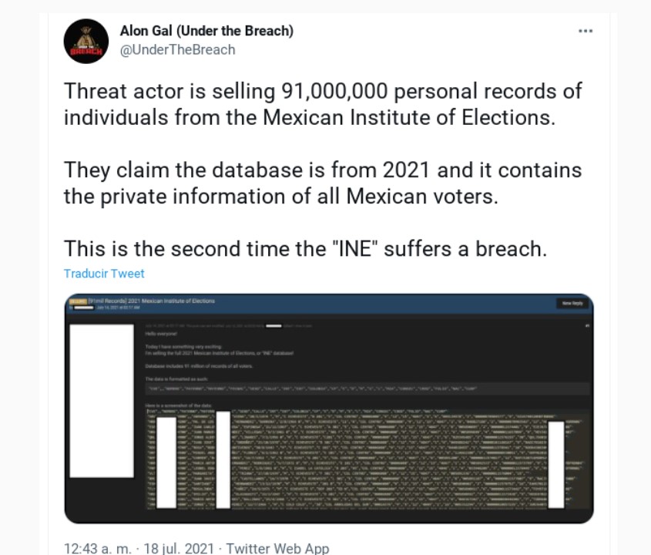
Task: Click the forum thread title in screenshot
Action: tap(151, 301)
